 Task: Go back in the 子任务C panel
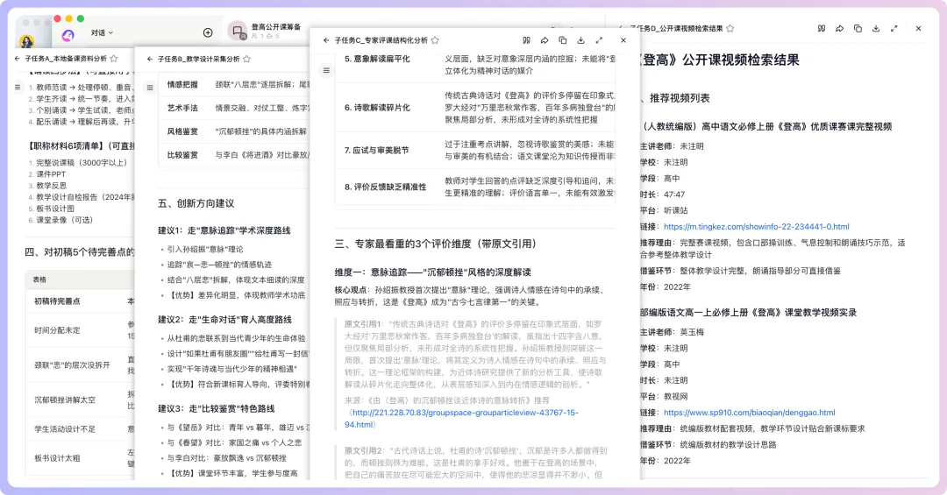point(326,40)
